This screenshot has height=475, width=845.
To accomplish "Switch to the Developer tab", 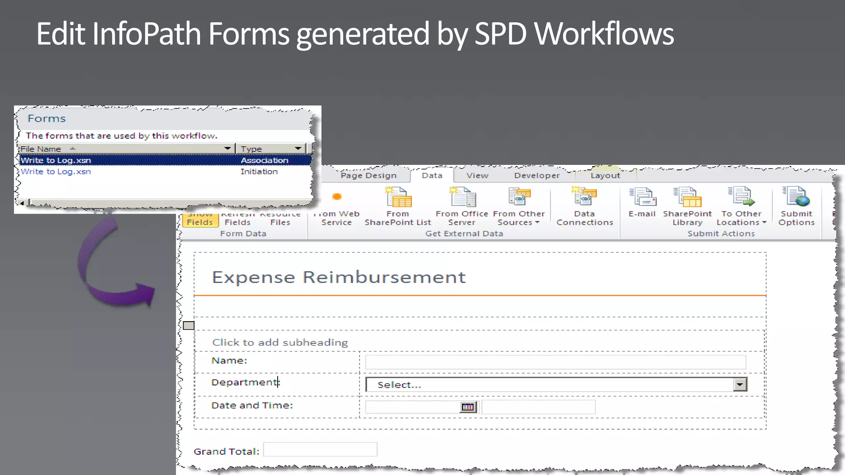I will coord(537,176).
